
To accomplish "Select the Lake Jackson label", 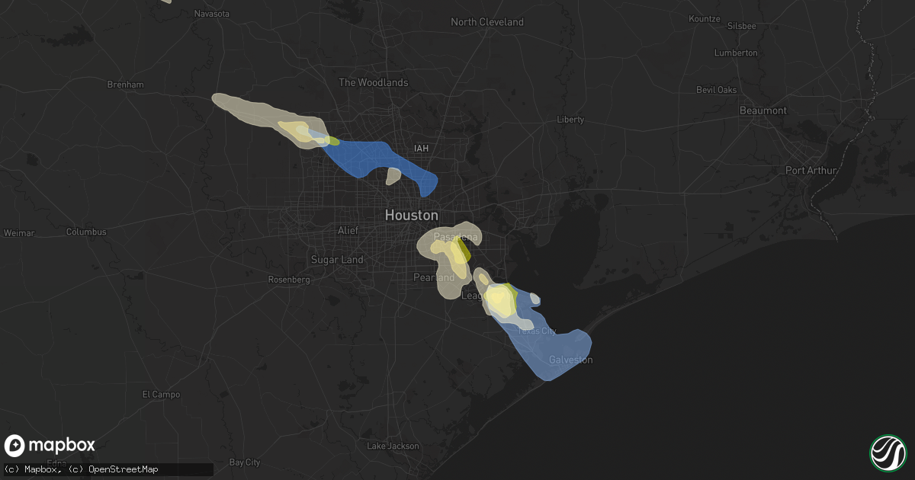I will click(x=393, y=446).
